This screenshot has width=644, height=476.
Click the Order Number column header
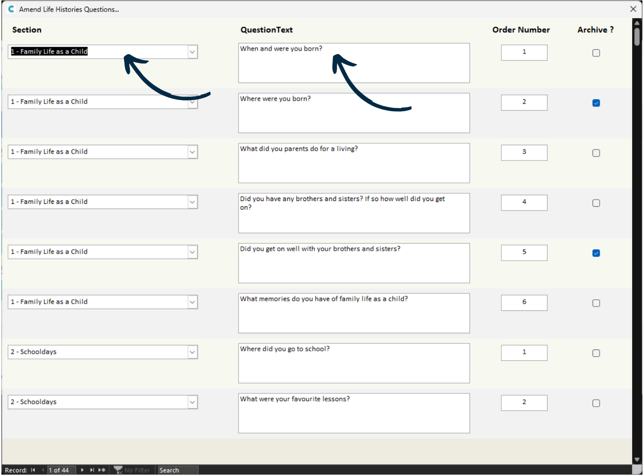tap(521, 30)
